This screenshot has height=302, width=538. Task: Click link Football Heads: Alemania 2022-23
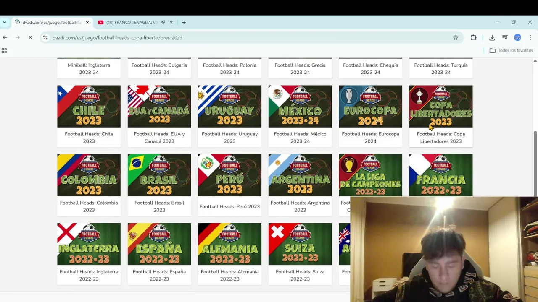[229, 275]
